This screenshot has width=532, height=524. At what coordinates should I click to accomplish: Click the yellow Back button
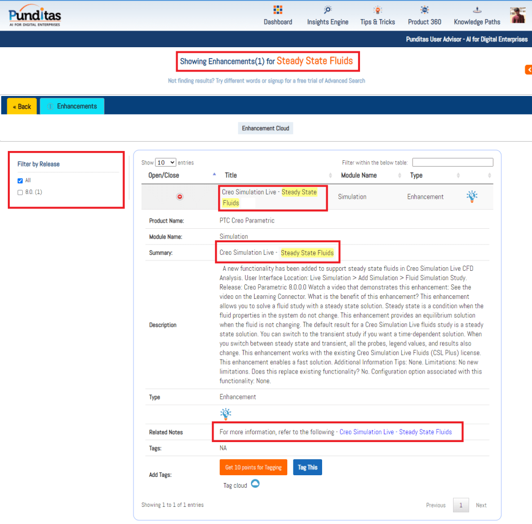click(22, 106)
